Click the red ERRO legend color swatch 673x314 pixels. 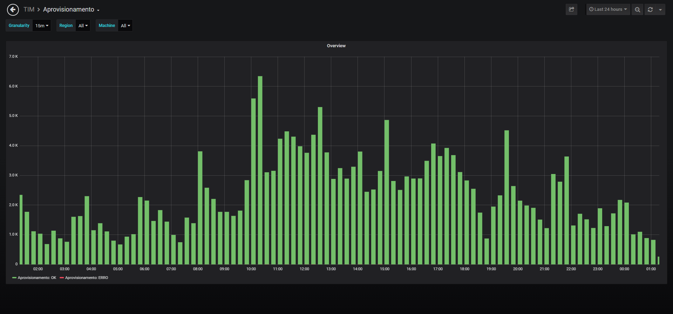[62, 278]
